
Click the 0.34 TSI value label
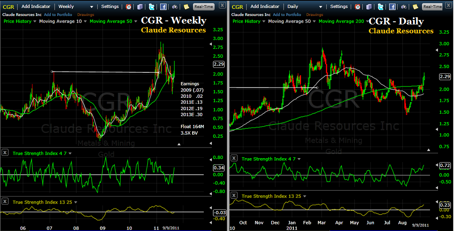pyautogui.click(x=219, y=167)
